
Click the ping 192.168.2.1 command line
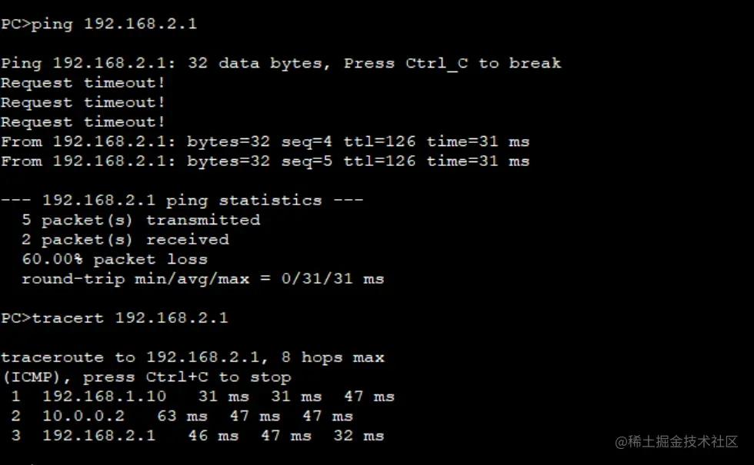(x=98, y=24)
